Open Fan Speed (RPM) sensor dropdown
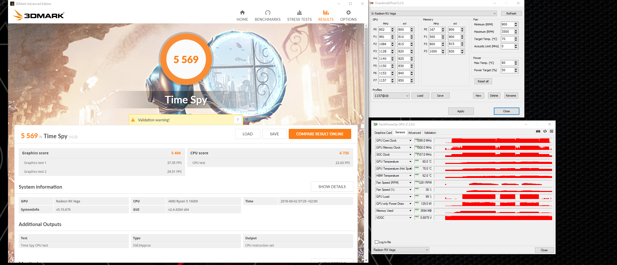Image resolution: width=617 pixels, height=265 pixels. [410, 183]
